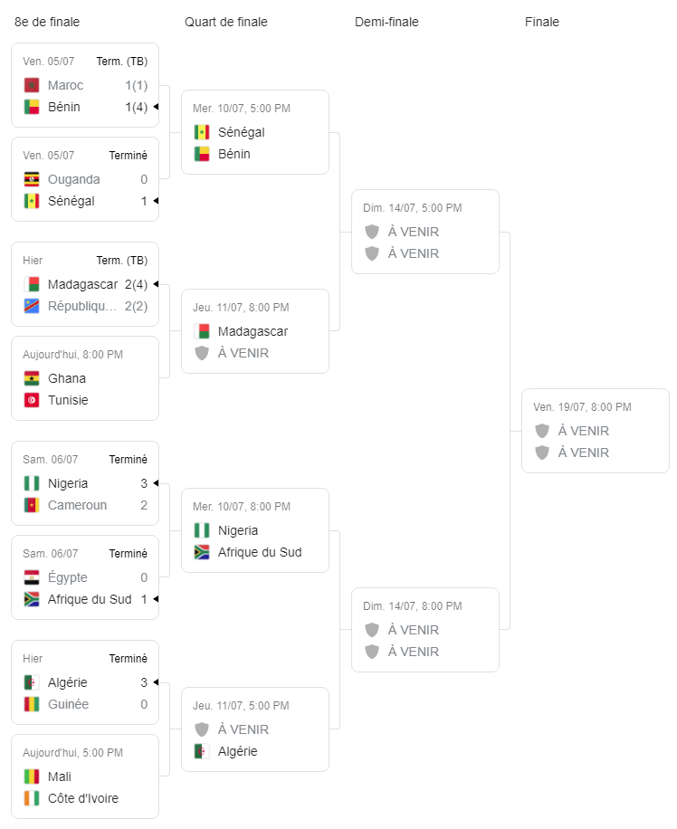Click the Côte d'Ivoire flag icon
The image size is (677, 829).
pyautogui.click(x=32, y=798)
